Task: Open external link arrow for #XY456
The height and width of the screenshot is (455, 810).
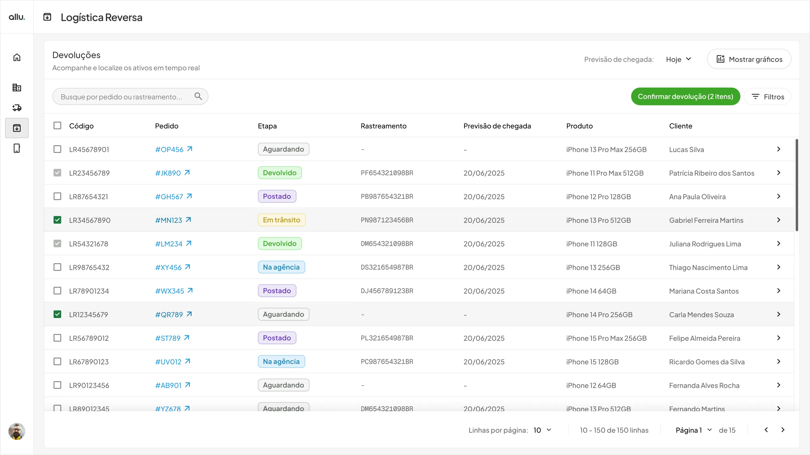Action: pos(188,267)
